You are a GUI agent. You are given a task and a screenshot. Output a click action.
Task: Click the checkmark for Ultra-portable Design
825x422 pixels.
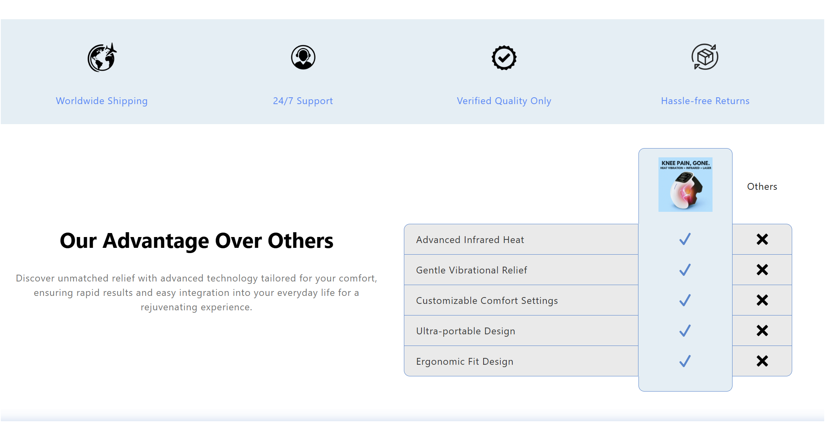685,331
